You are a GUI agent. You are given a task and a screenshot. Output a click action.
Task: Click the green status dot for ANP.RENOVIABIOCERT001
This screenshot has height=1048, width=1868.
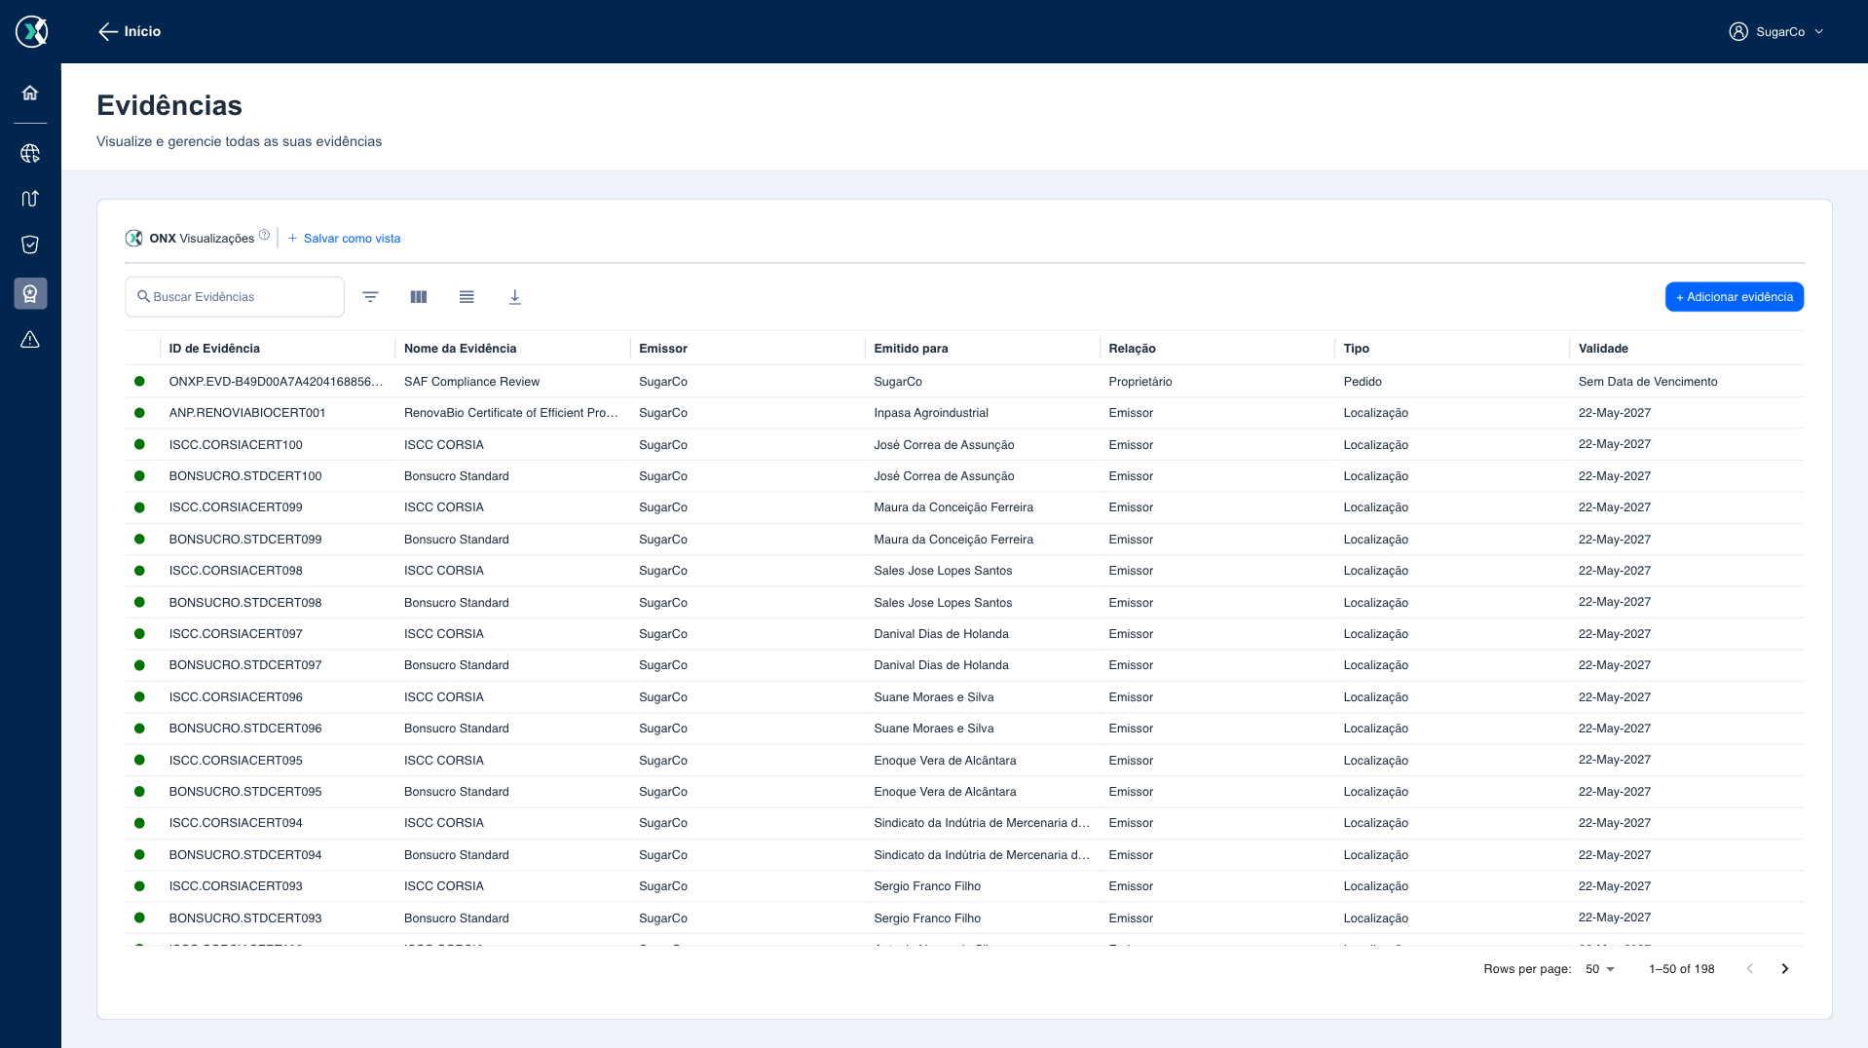[139, 413]
